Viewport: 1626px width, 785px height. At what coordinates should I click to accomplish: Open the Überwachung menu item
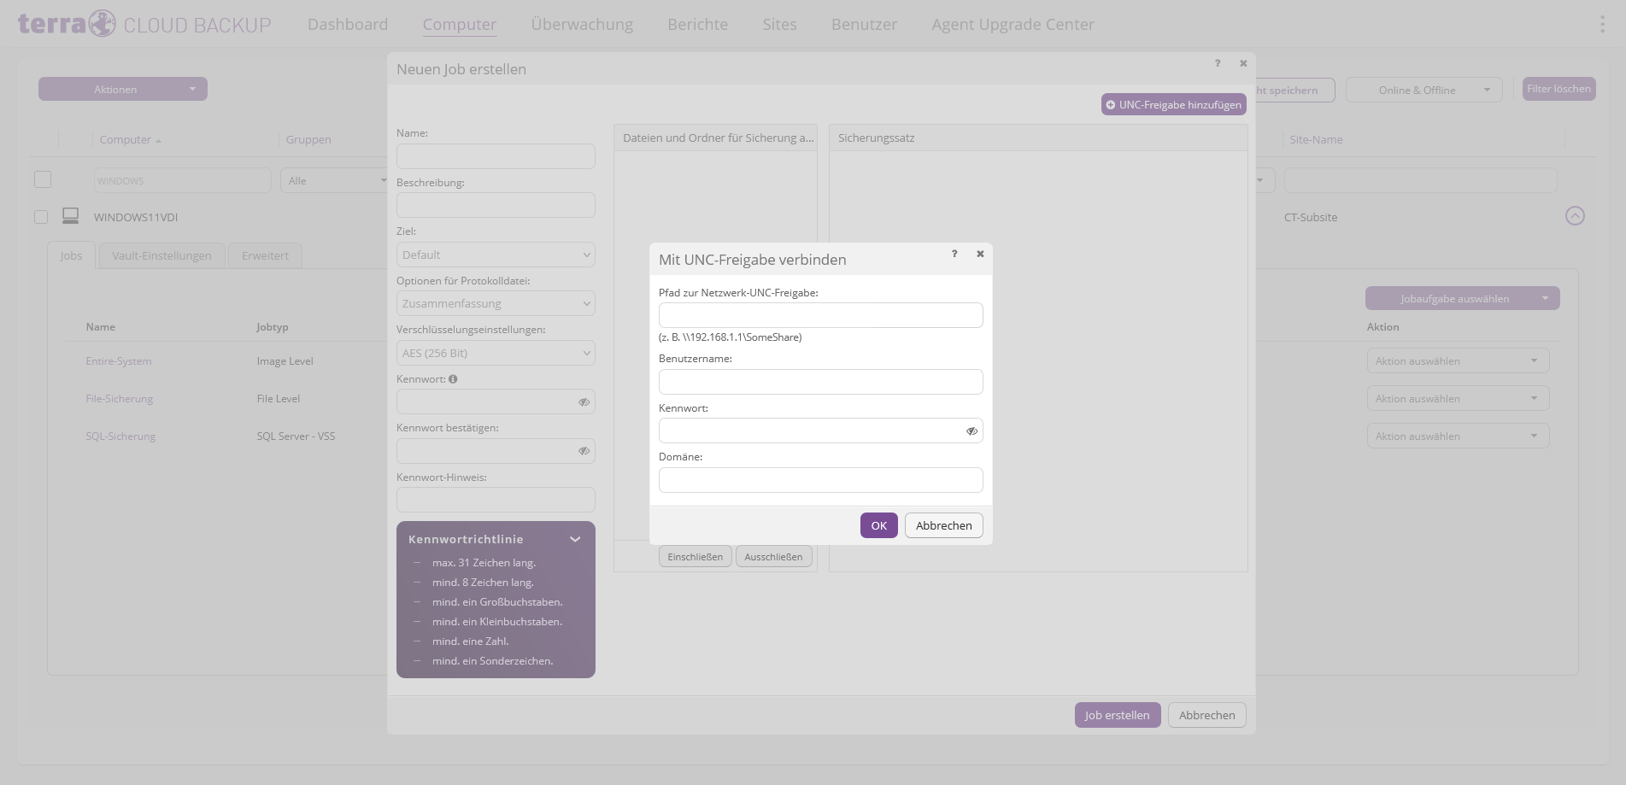pos(582,25)
